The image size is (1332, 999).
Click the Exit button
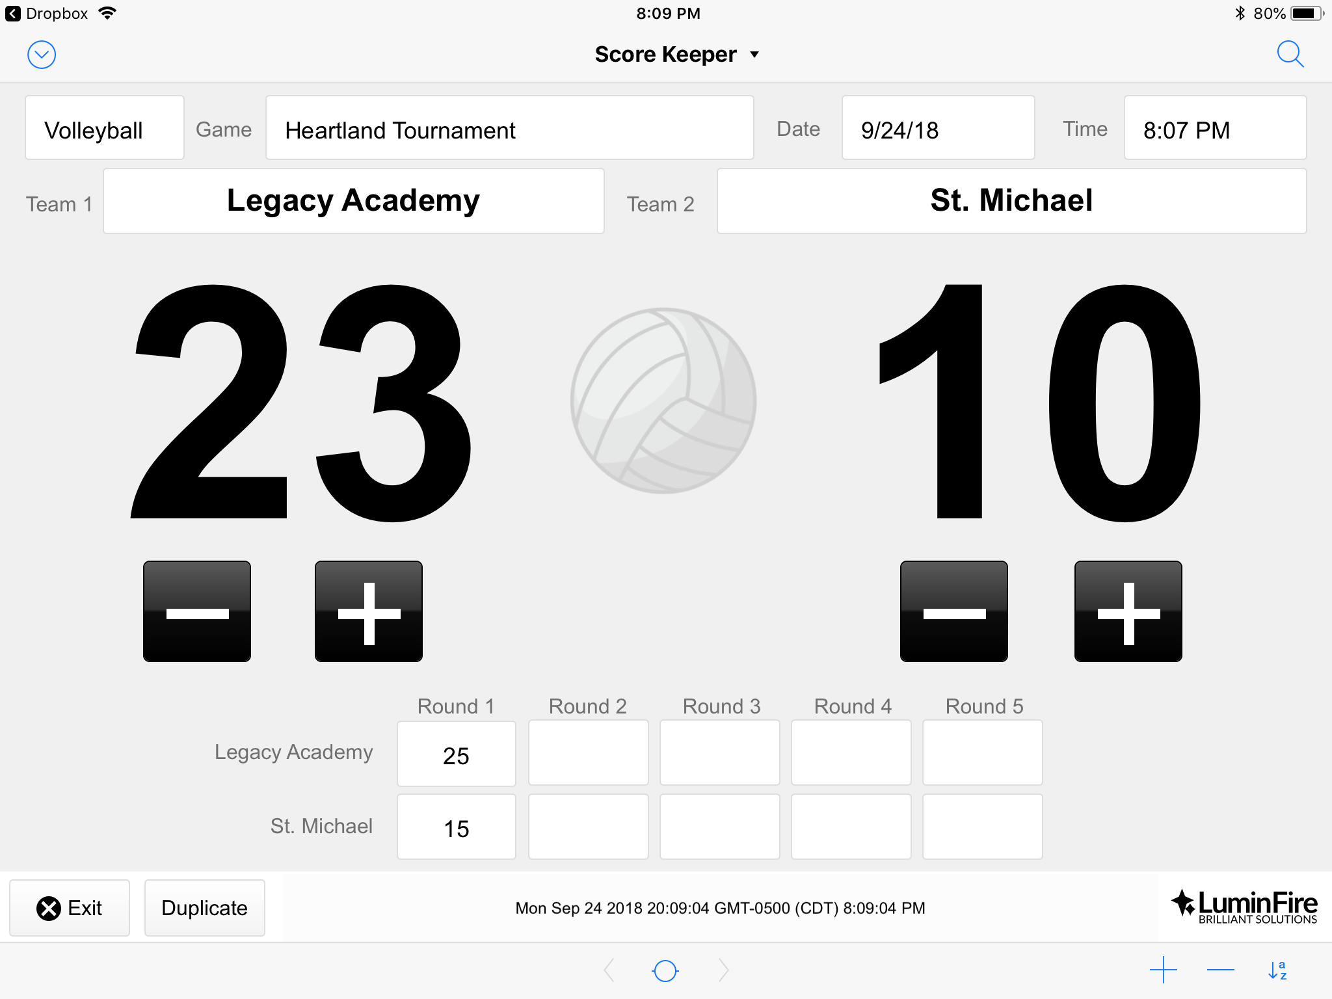[68, 908]
